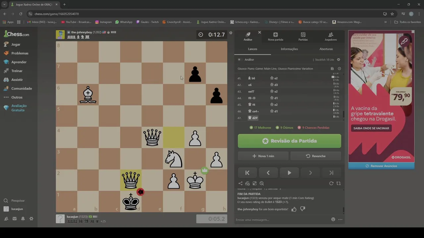The height and width of the screenshot is (238, 424).
Task: Open the Jogadores tab
Action: pyautogui.click(x=331, y=36)
